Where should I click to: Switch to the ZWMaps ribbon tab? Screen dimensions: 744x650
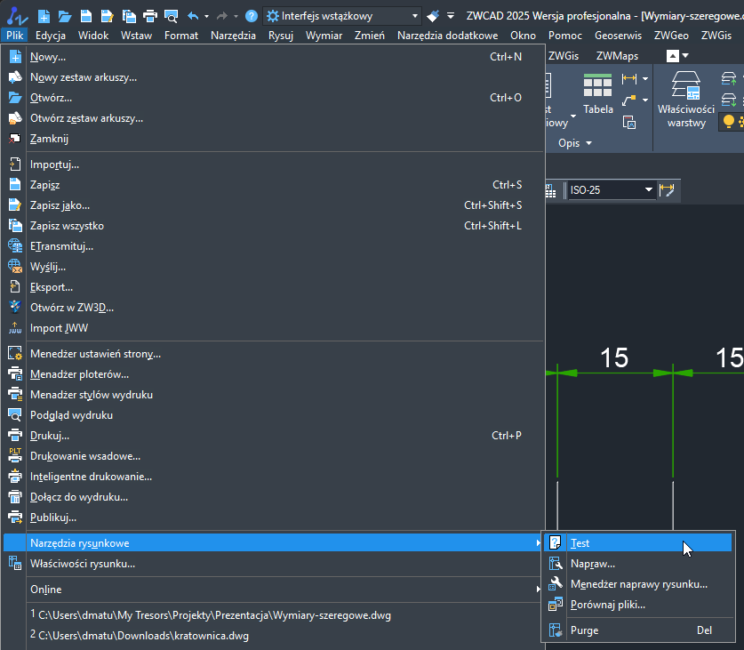(617, 55)
